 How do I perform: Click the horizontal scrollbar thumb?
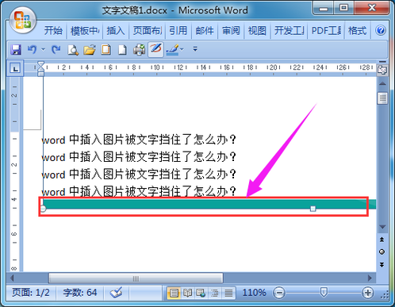136,278
